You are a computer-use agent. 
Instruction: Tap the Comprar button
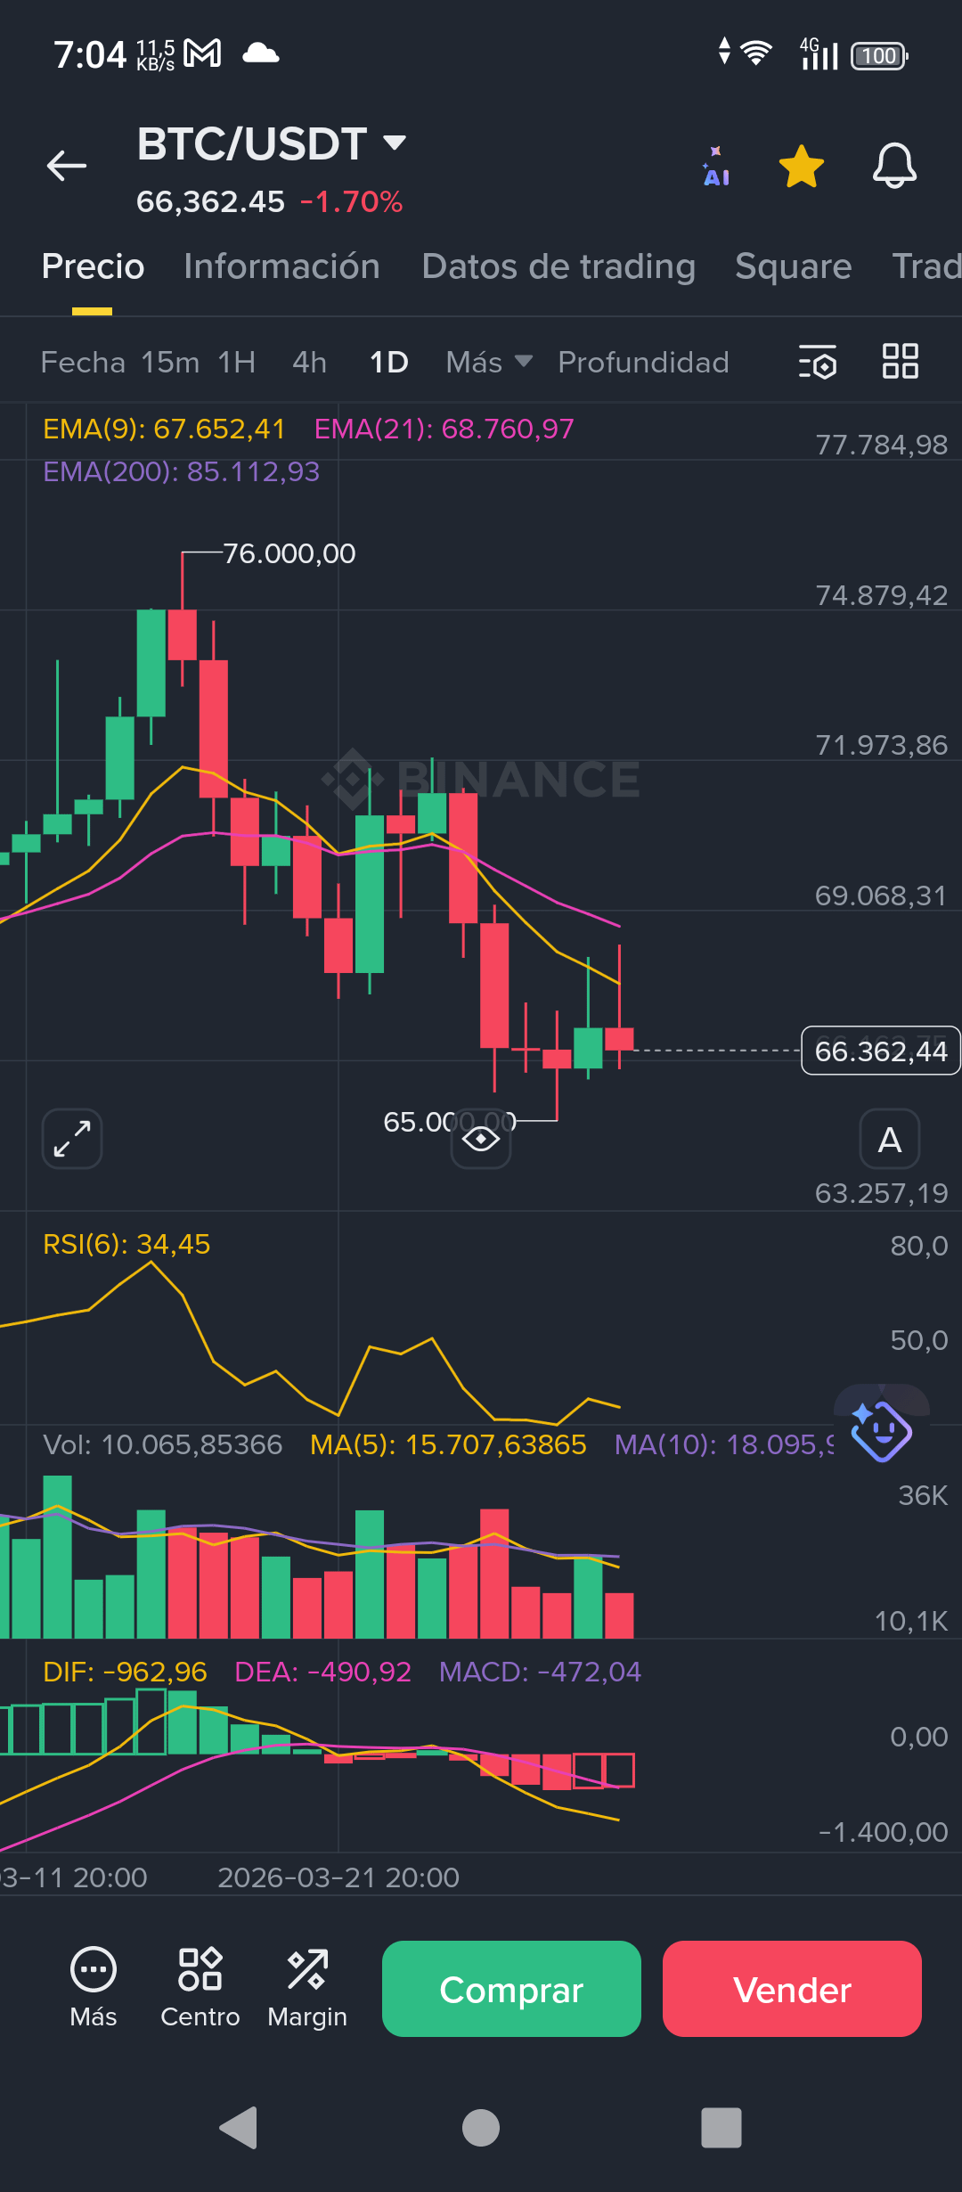pos(511,1989)
